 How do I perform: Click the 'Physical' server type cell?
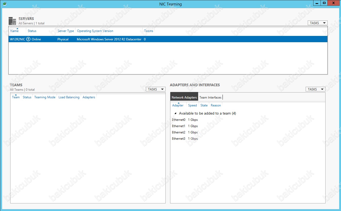[63, 39]
